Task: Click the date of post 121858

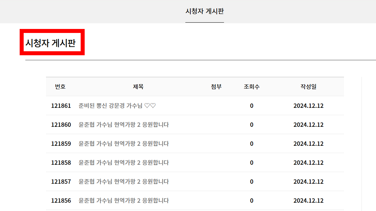Action: click(x=308, y=162)
